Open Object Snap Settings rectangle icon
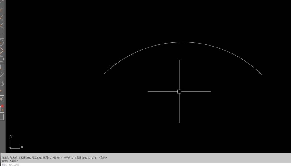The width and height of the screenshot is (291, 166). coord(2,117)
